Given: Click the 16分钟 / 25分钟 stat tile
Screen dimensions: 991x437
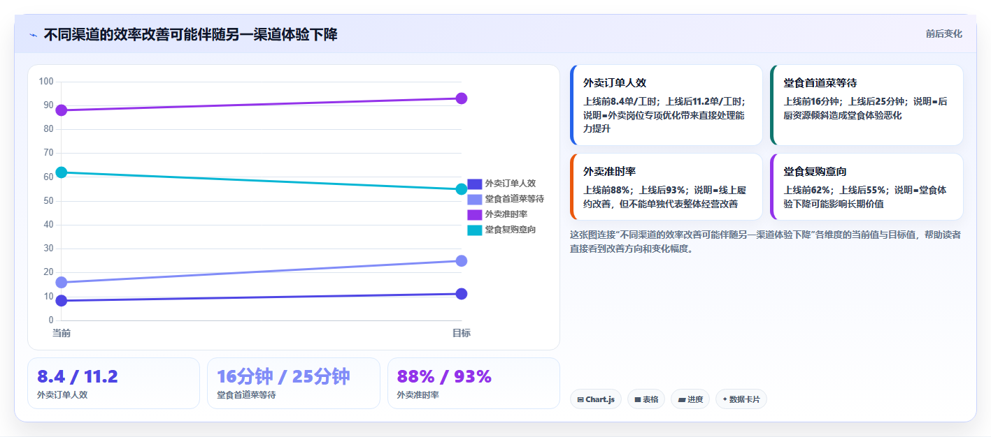Looking at the screenshot, I should [294, 383].
